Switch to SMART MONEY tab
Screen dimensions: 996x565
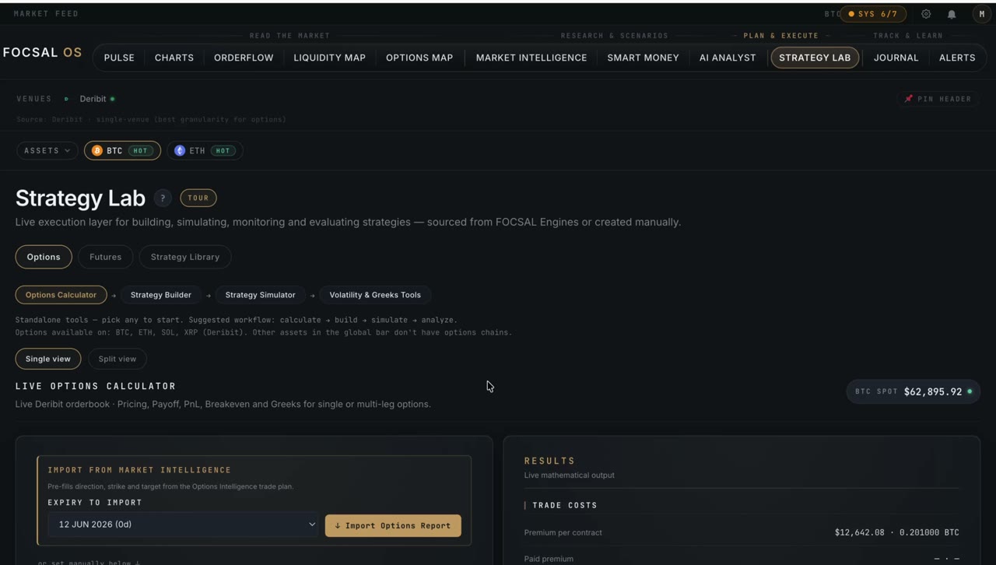click(x=643, y=58)
